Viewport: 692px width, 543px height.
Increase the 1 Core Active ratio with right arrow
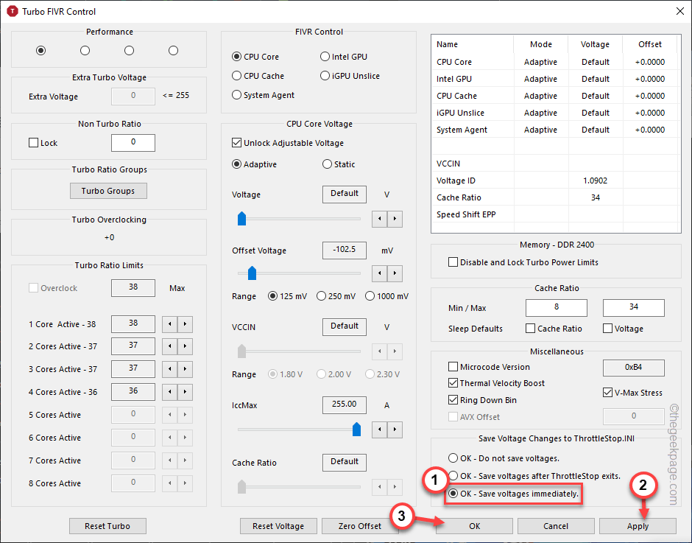(185, 323)
